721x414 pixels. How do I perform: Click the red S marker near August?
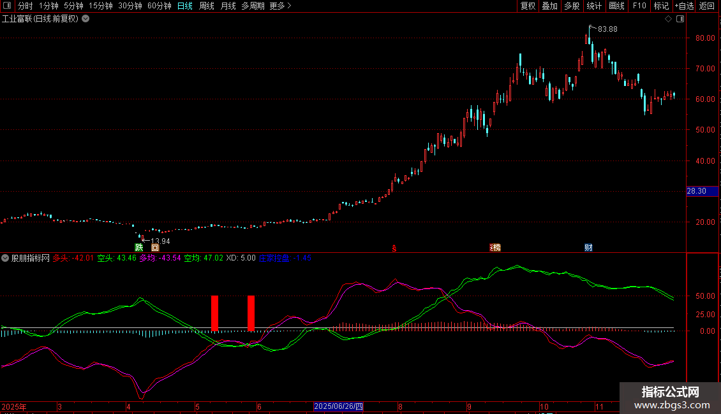click(394, 248)
